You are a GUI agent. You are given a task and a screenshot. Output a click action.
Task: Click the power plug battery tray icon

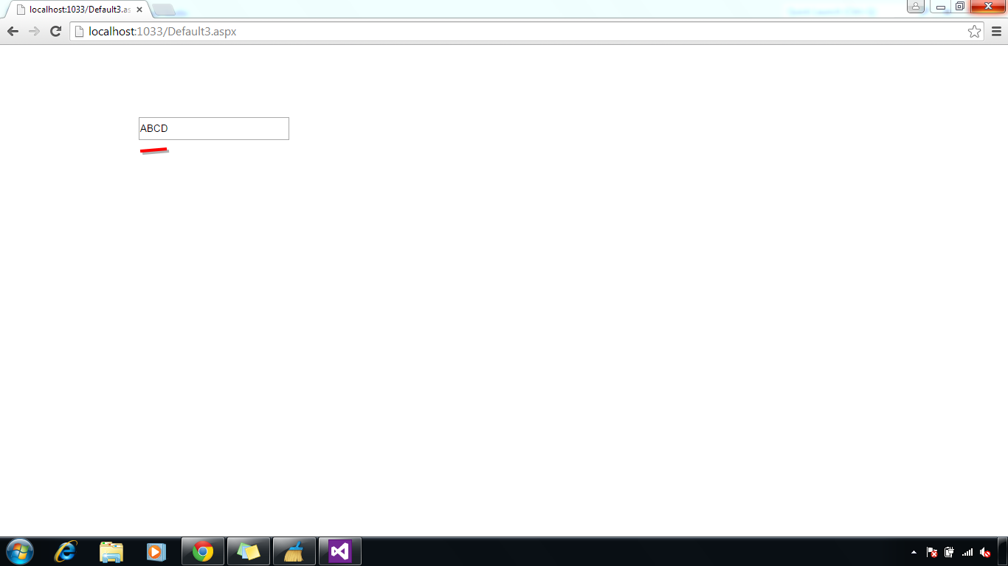click(x=949, y=552)
